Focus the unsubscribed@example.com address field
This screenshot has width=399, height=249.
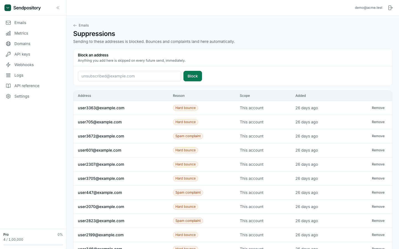129,76
